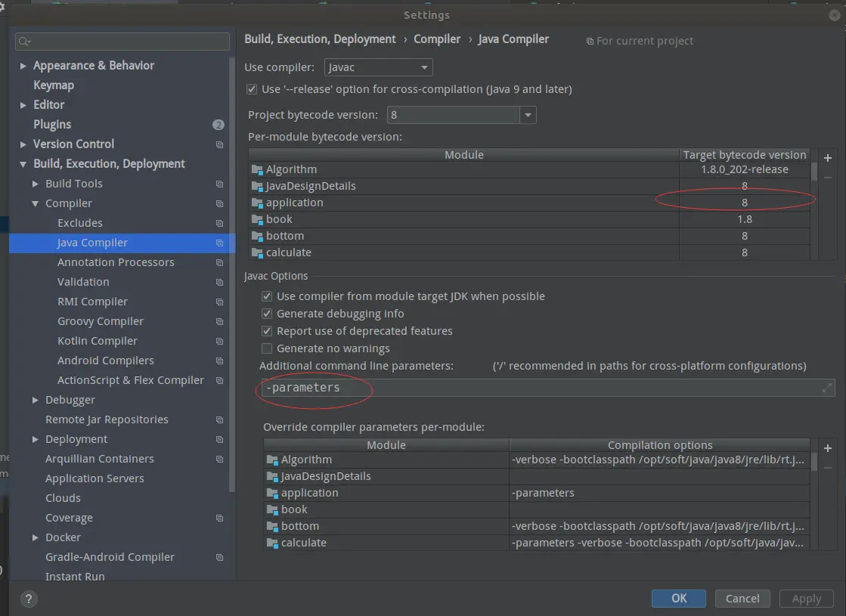Expand Appearance & Behavior tree node

pos(23,66)
